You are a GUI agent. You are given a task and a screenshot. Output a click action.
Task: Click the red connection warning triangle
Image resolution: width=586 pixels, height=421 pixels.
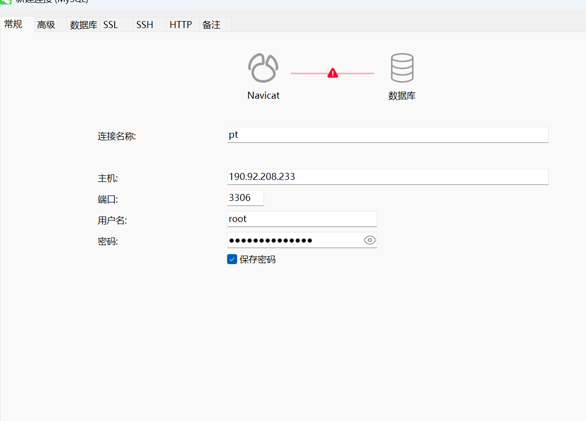pos(333,73)
